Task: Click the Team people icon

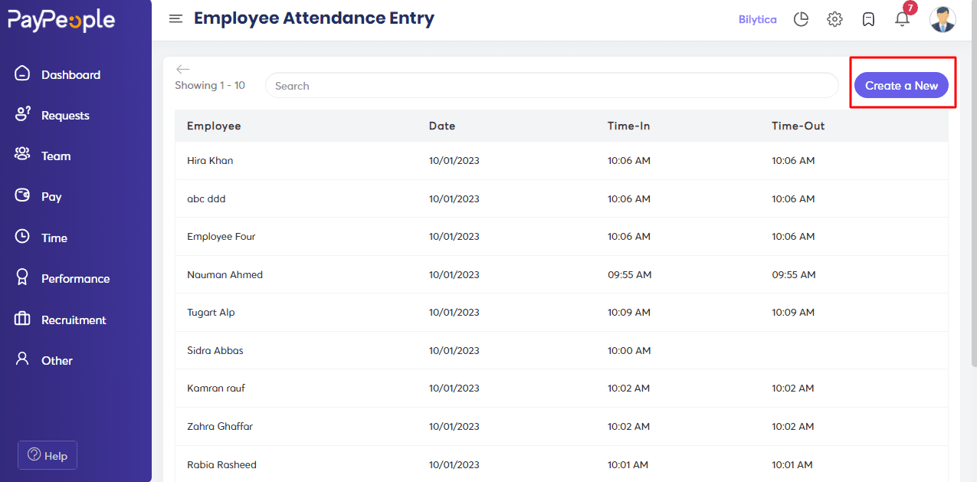Action: pos(22,156)
